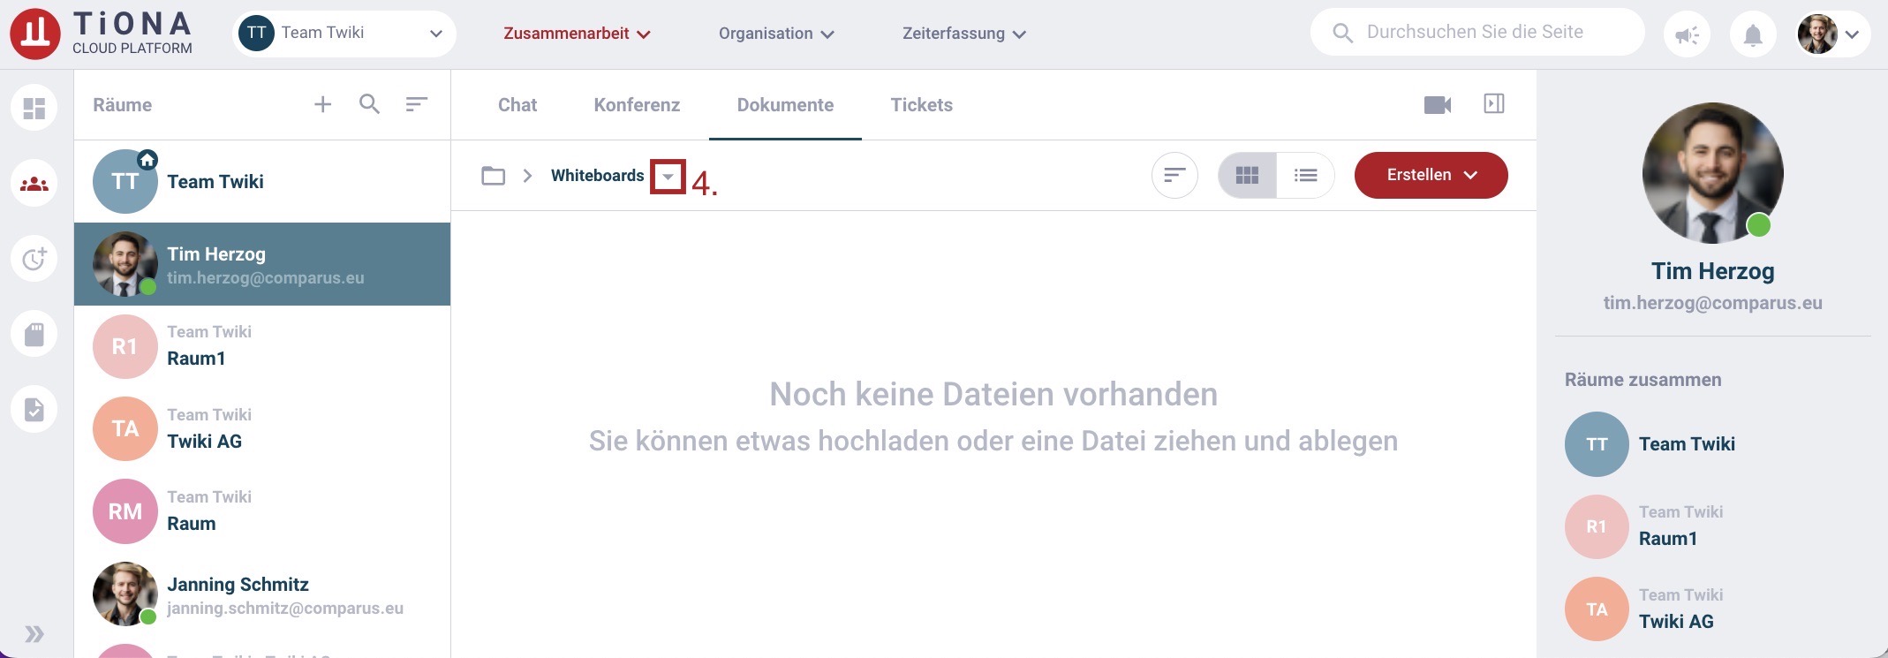Open Janning Schmitz conversation
Image resolution: width=1888 pixels, height=658 pixels.
click(x=262, y=594)
